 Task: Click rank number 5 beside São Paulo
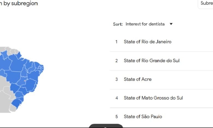(x=116, y=117)
